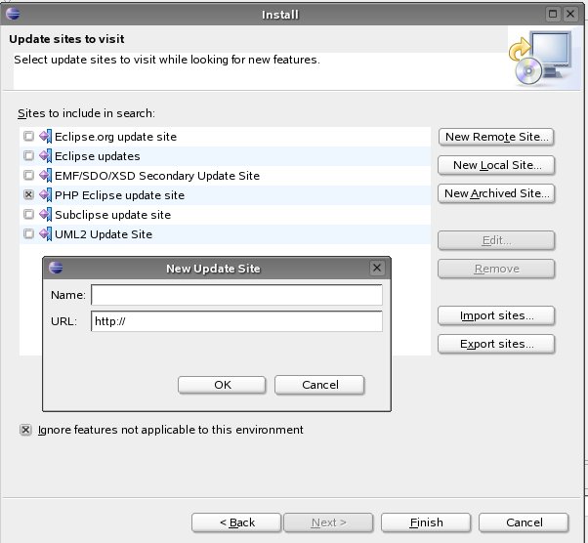The height and width of the screenshot is (543, 588).
Task: Cancel the New Update Site dialog
Action: pyautogui.click(x=319, y=385)
